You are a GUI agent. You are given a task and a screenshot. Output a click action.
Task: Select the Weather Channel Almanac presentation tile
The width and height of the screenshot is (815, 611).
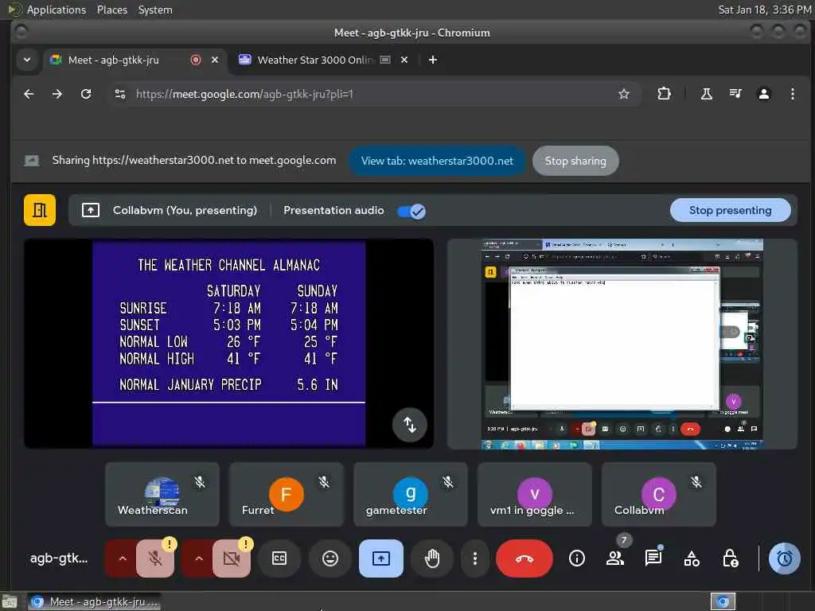[x=228, y=344]
